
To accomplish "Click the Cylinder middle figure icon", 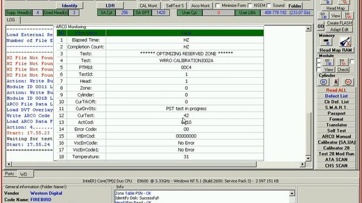I will point(335,82).
